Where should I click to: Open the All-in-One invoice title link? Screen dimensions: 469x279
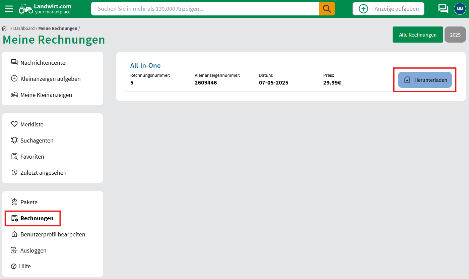[x=145, y=65]
